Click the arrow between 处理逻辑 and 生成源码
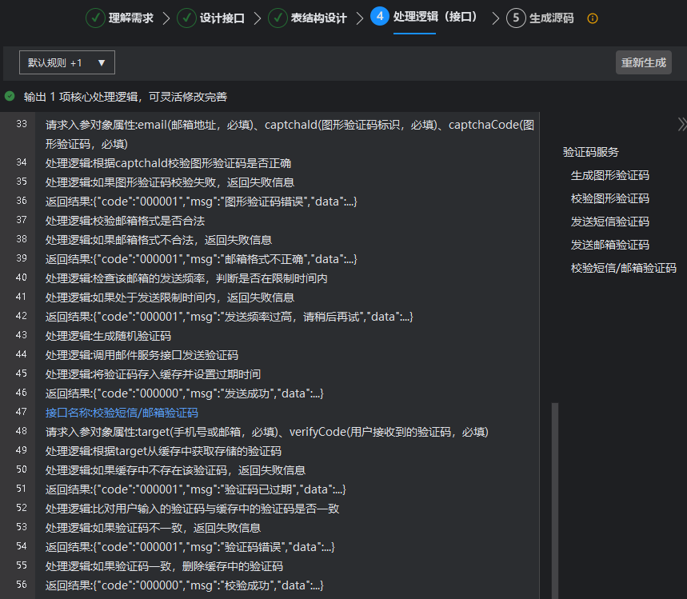 tap(496, 18)
